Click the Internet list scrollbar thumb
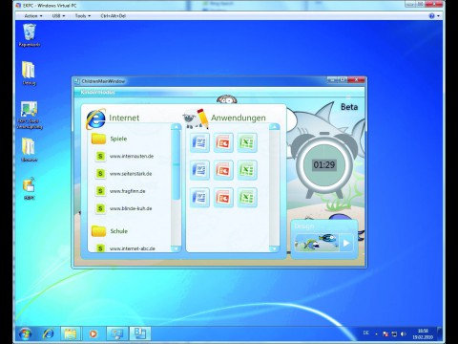Image resolution: width=458 pixels, height=344 pixels. pos(176,164)
